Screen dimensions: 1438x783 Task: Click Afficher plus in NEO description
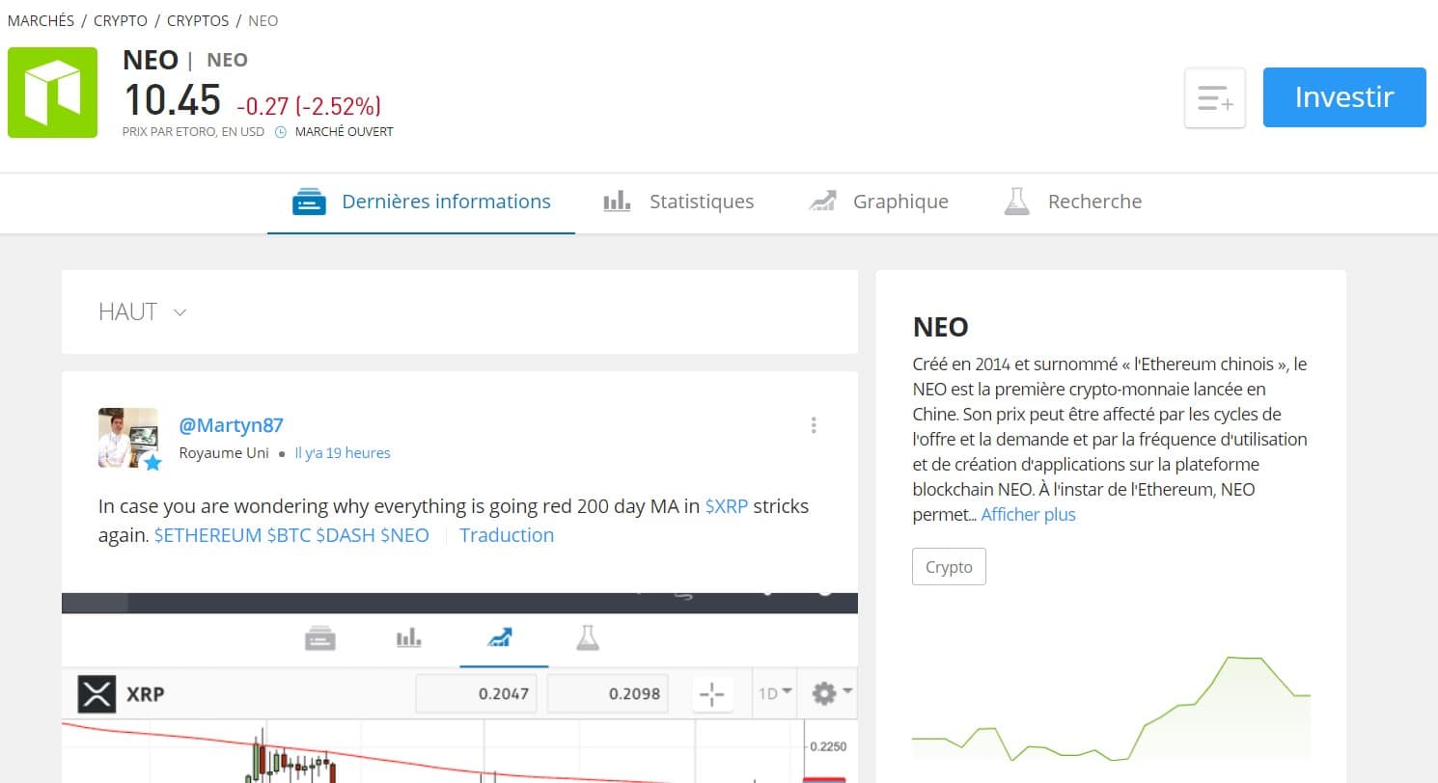click(x=1028, y=515)
